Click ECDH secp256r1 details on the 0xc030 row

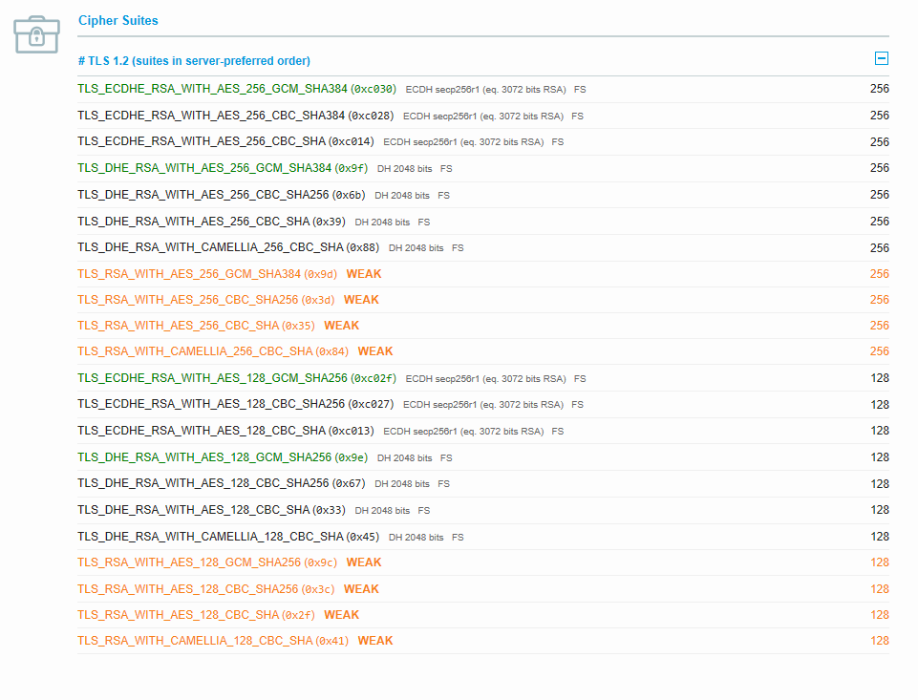pos(486,90)
